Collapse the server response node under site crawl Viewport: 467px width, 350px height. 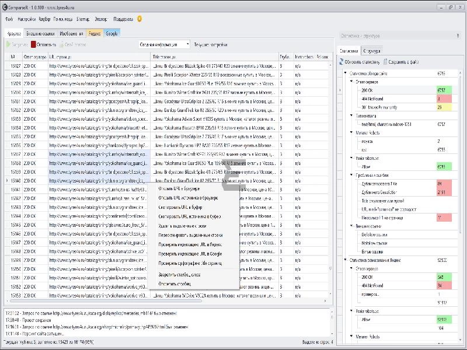point(351,81)
